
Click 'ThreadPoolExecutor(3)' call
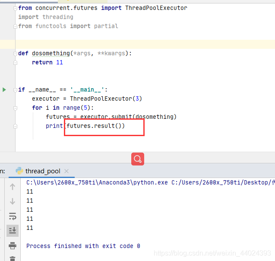[x=106, y=99]
